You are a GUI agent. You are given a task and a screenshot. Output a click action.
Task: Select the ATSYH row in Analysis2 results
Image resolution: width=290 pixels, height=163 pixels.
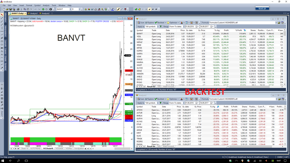(210, 110)
